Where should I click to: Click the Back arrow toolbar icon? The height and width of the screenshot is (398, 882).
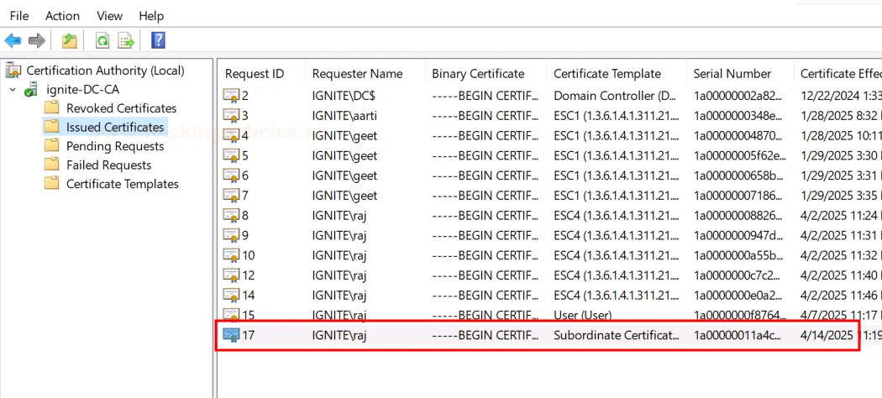[13, 40]
